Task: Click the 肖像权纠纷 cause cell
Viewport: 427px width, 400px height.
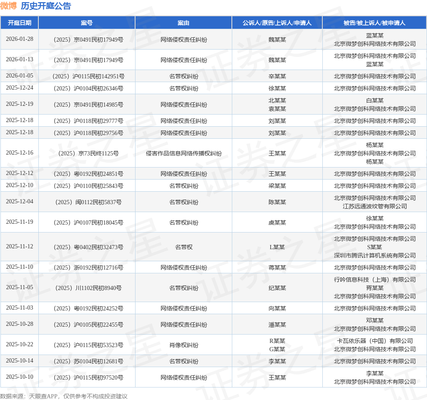Action: pos(183,345)
